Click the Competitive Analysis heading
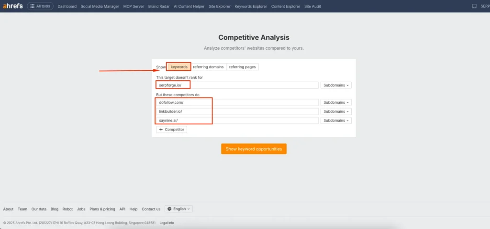 tap(254, 37)
